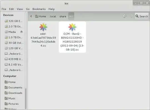
Task: Open the 30 GB Vol... volume in sidebar
Action: point(14,43)
